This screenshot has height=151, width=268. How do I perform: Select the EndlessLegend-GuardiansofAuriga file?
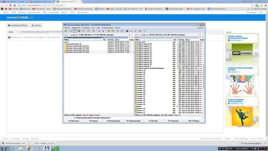150,68
